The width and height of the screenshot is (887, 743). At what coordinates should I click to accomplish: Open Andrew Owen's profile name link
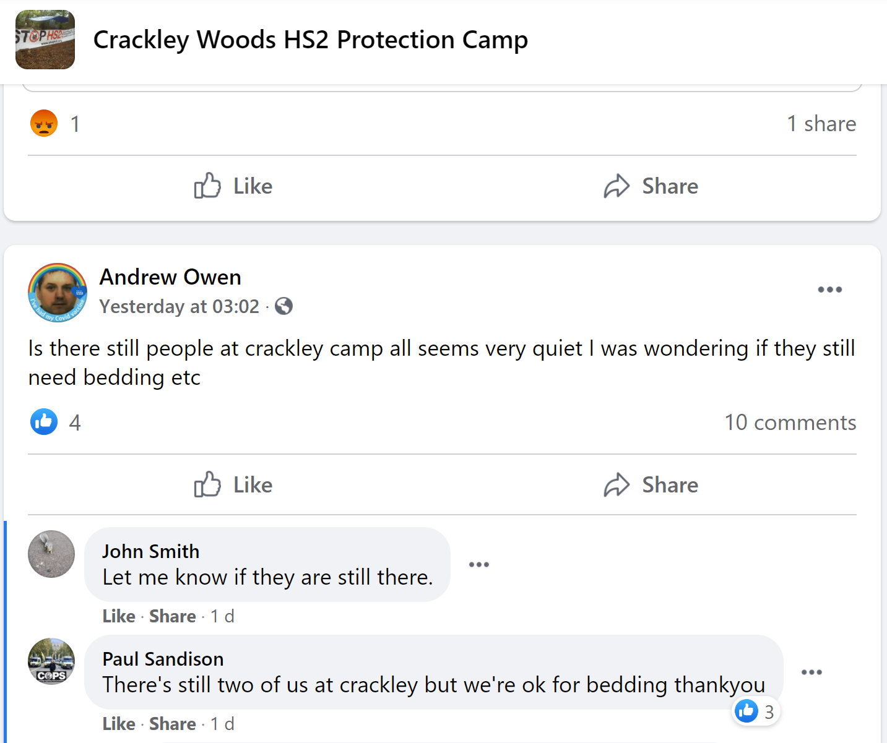[x=170, y=277]
